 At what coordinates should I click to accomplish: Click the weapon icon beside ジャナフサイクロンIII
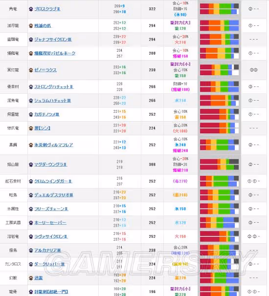tap(31, 40)
